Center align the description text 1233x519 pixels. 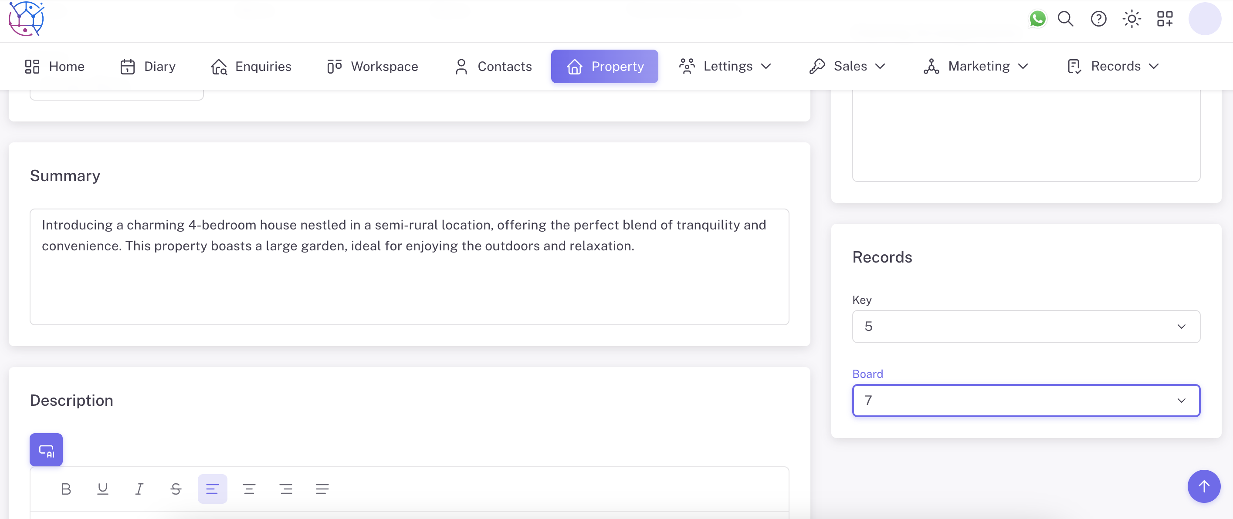point(249,489)
